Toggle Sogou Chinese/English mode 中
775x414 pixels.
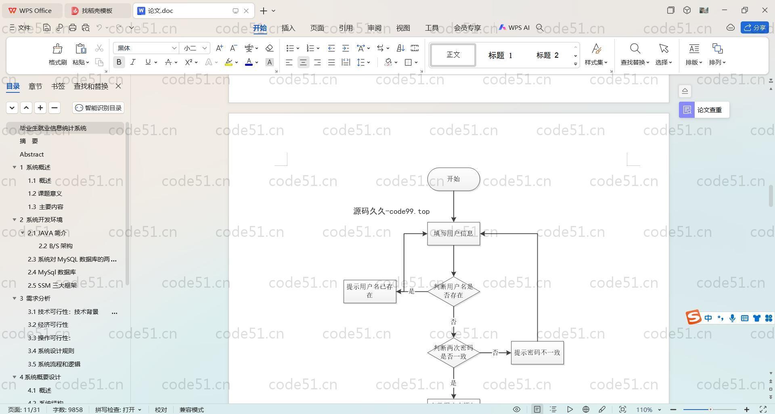pos(708,318)
